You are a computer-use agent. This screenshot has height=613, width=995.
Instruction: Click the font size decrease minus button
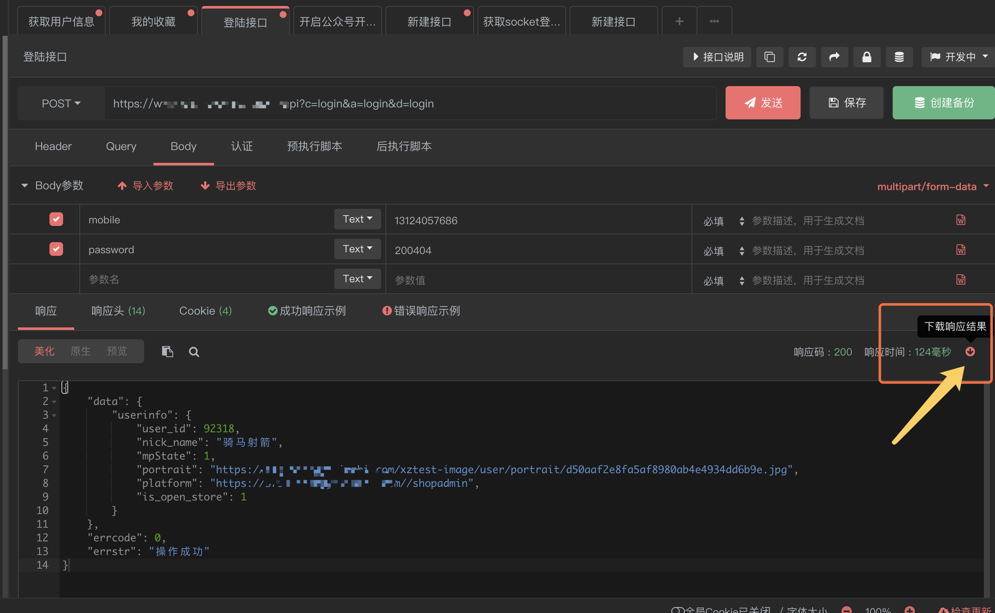(847, 610)
